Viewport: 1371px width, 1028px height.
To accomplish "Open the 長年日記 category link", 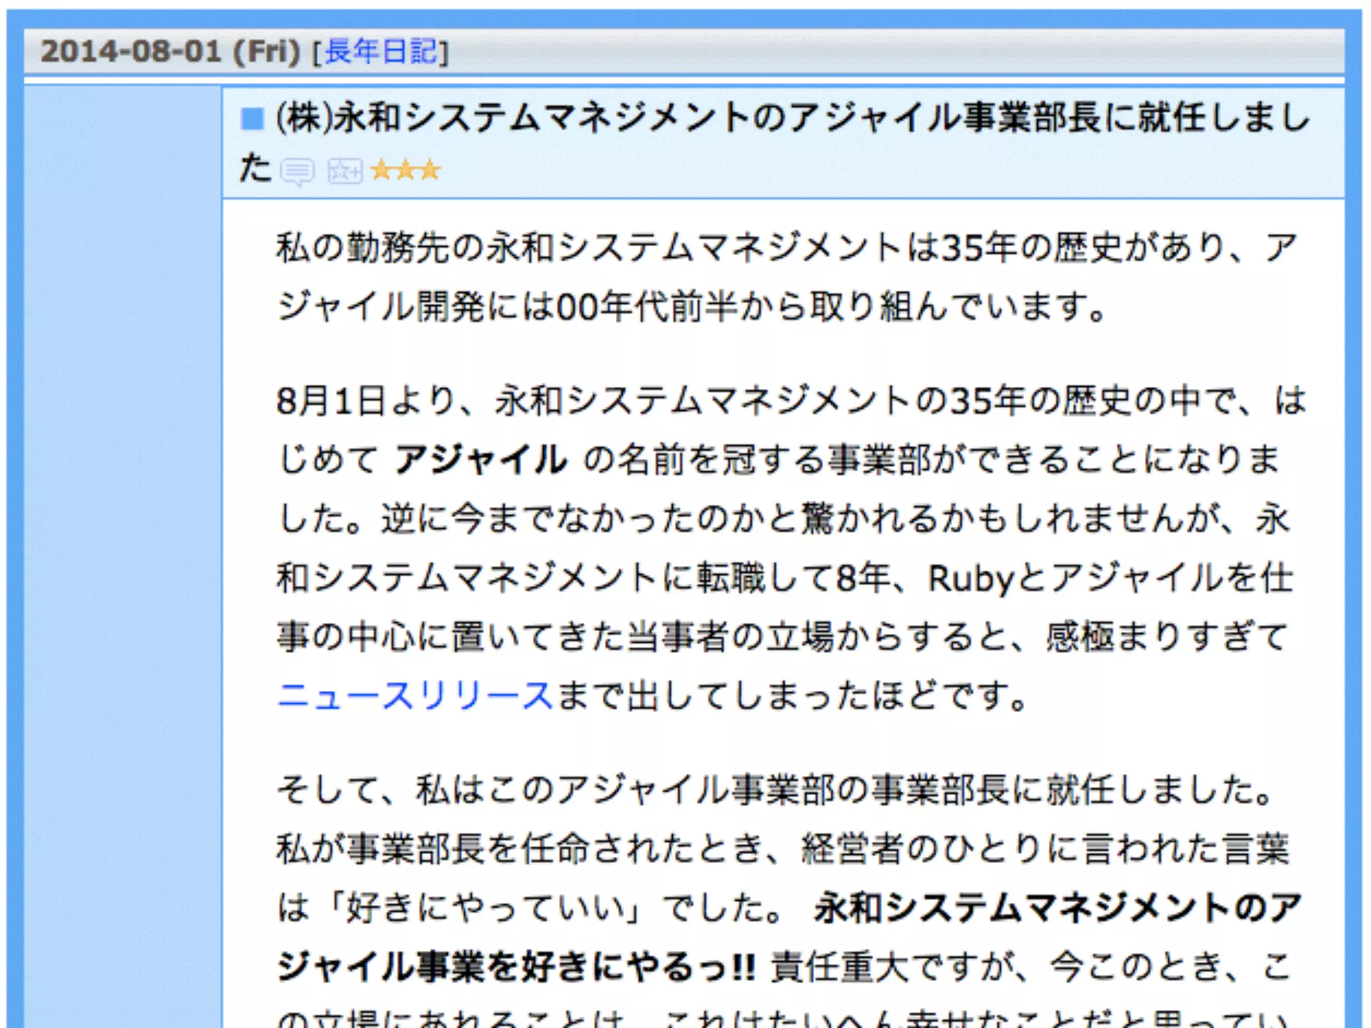I will coord(380,52).
